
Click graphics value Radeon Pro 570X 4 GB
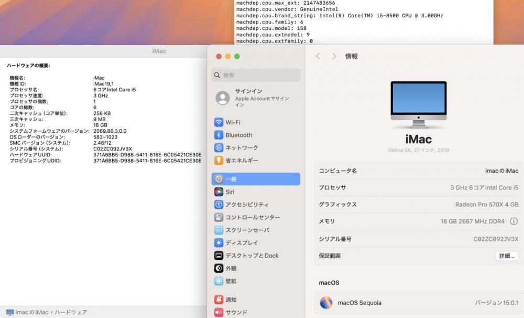(487, 205)
